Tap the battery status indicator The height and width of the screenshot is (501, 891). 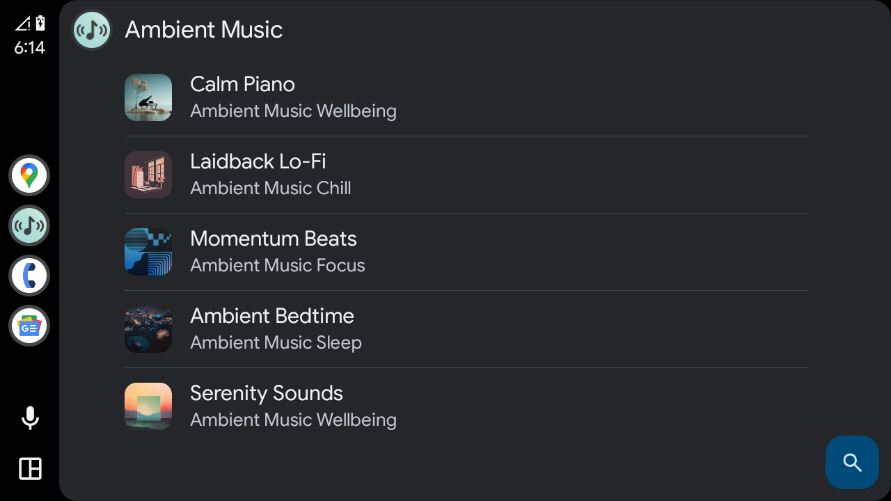click(x=40, y=24)
